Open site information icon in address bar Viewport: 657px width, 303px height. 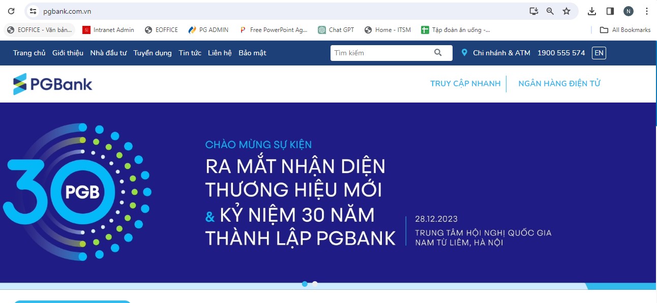click(x=33, y=11)
